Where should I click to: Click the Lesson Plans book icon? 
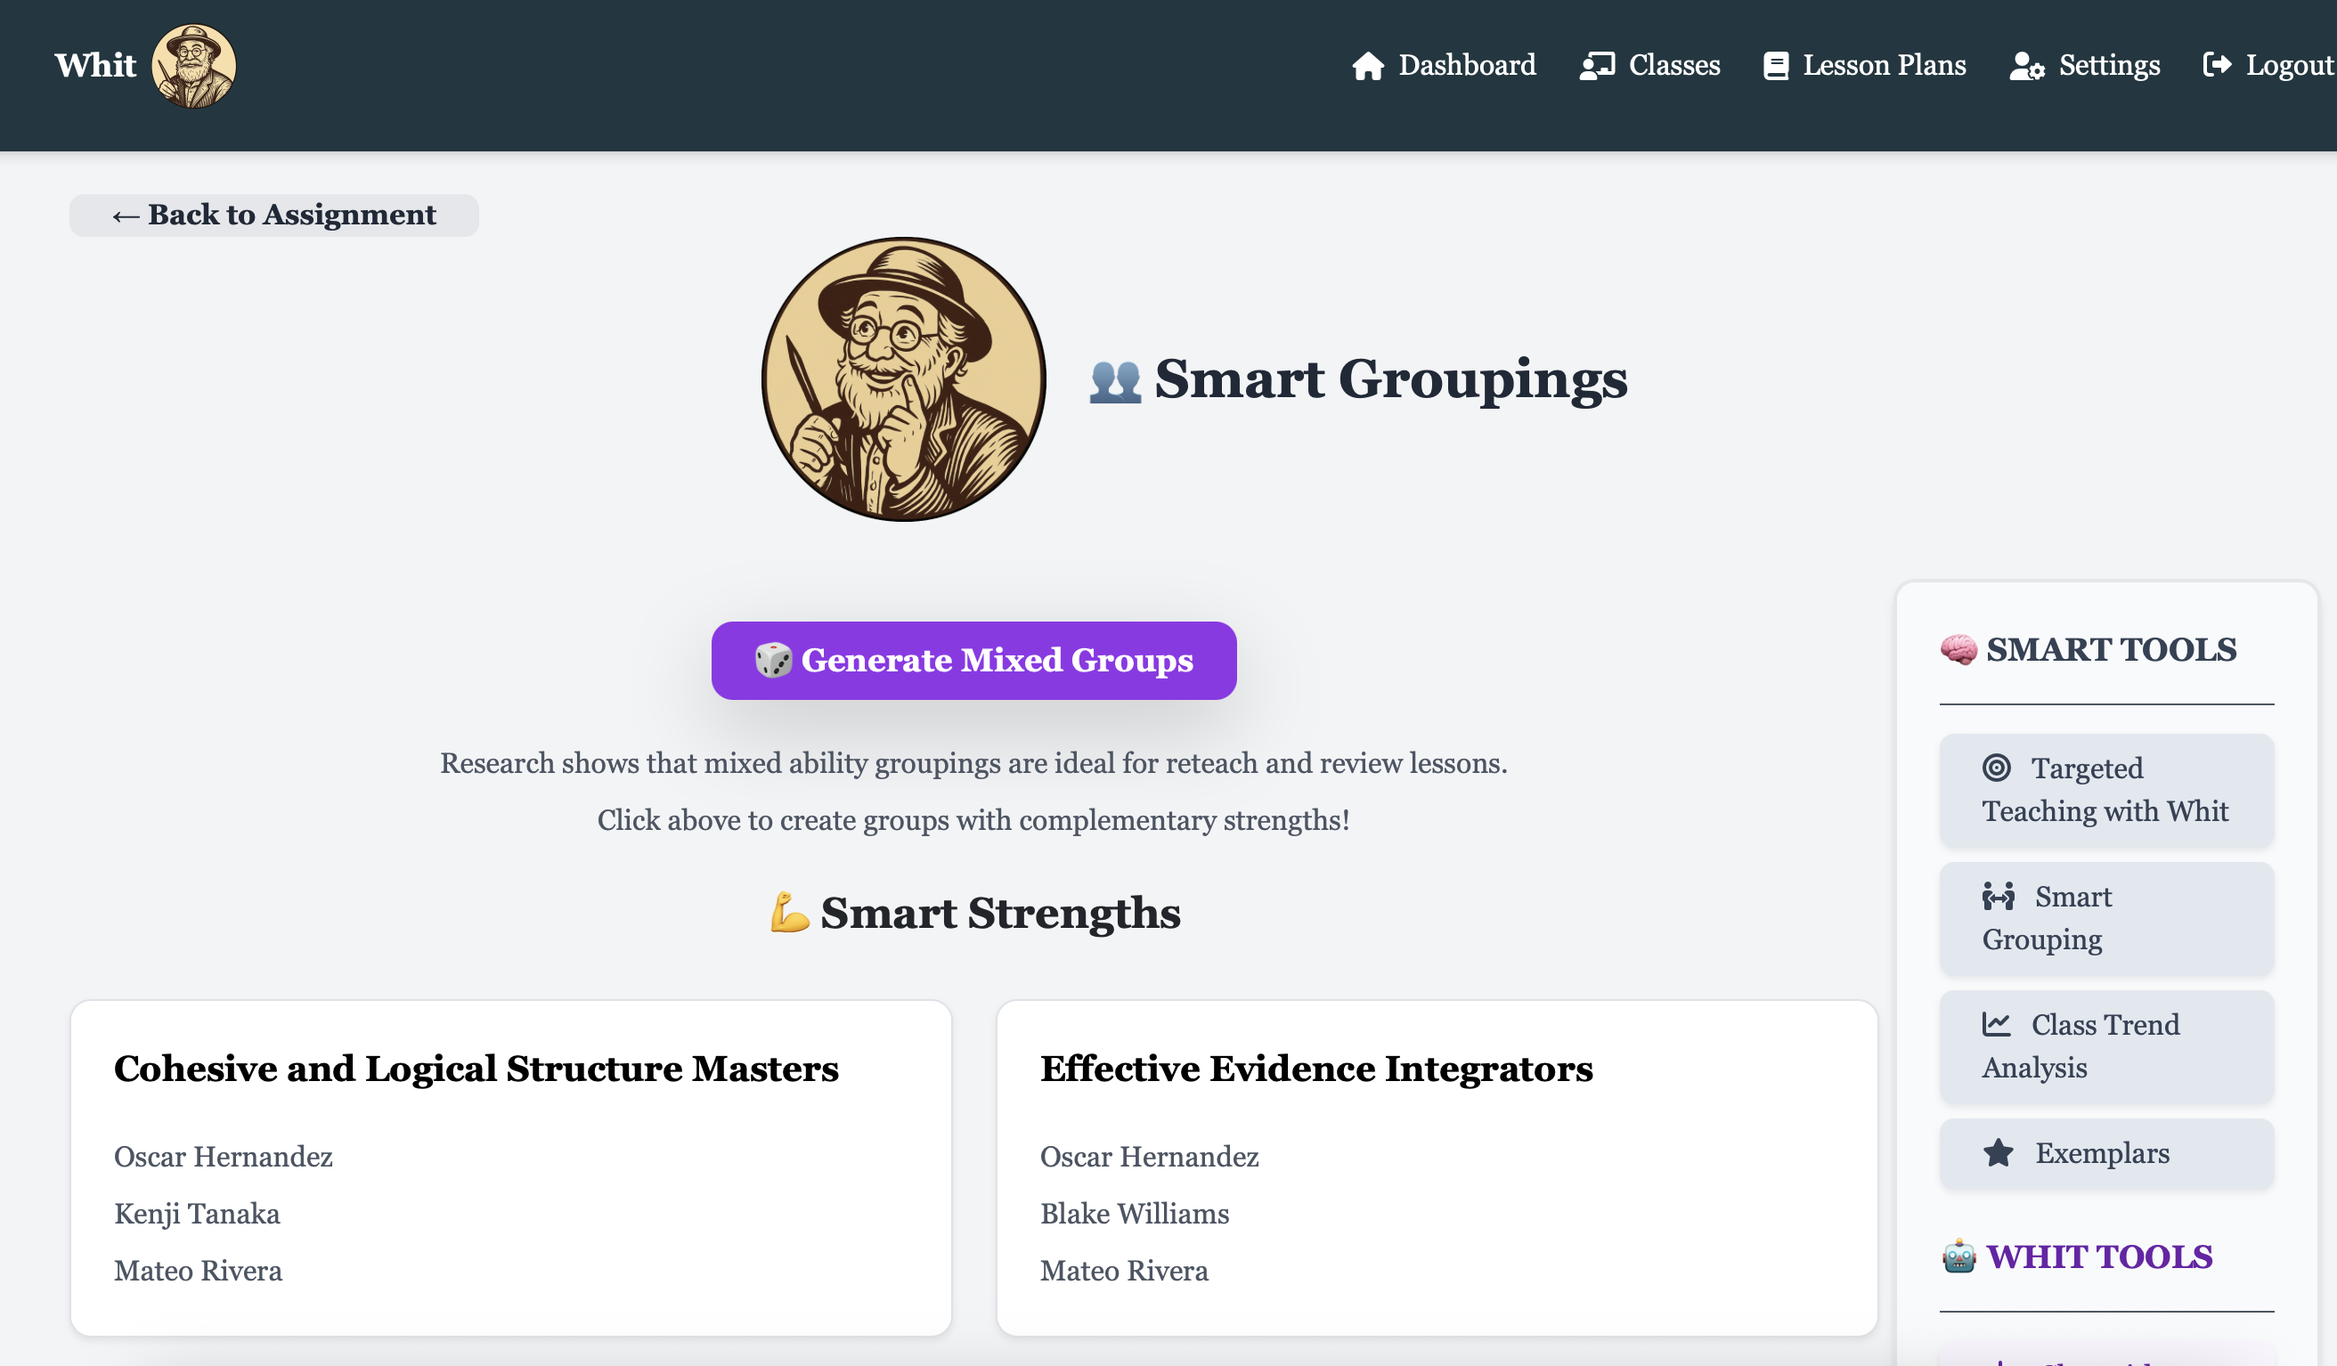click(x=1775, y=66)
